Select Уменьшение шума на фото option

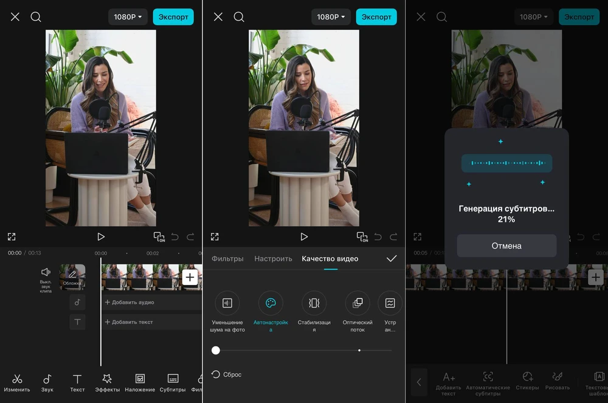tap(227, 303)
